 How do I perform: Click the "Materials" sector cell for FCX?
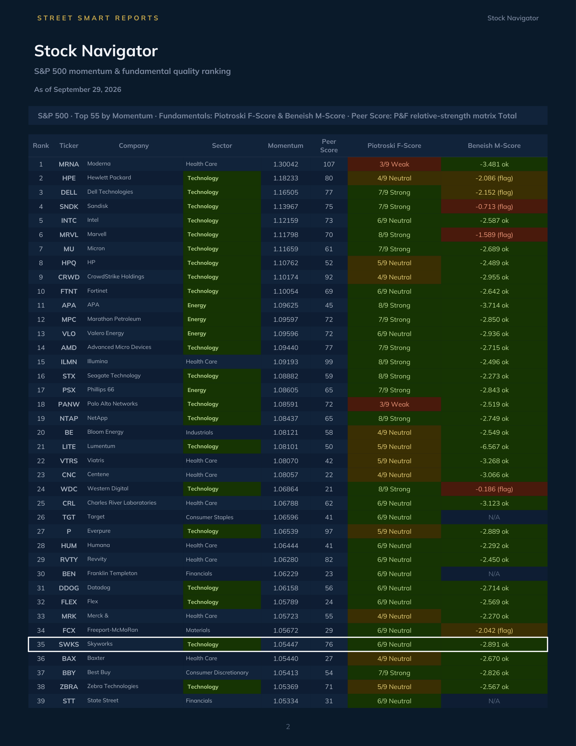[198, 630]
